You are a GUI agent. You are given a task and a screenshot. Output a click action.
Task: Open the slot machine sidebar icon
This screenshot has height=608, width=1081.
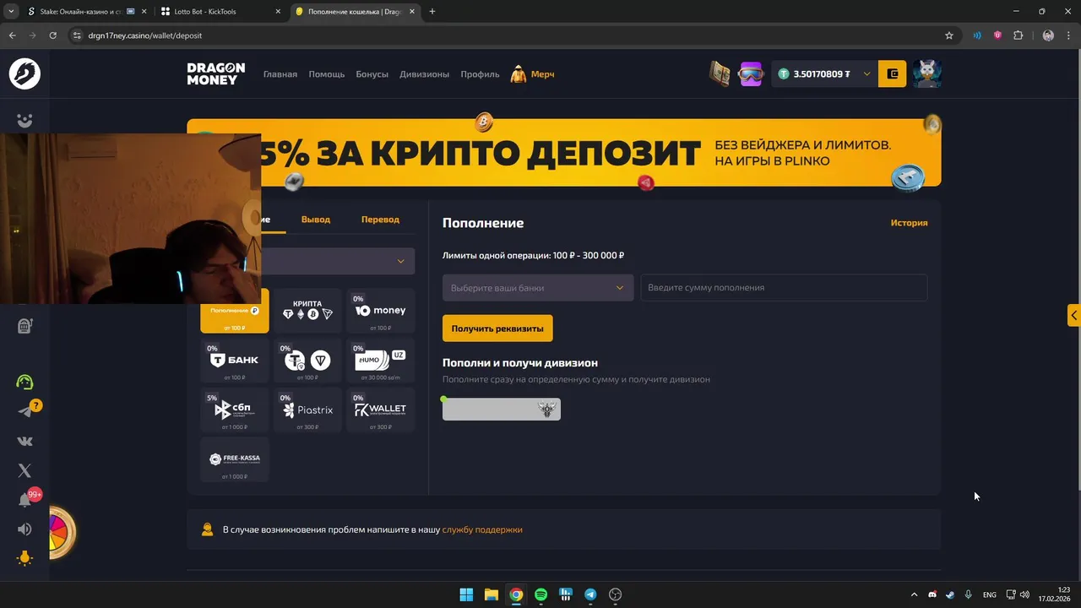[x=24, y=326]
